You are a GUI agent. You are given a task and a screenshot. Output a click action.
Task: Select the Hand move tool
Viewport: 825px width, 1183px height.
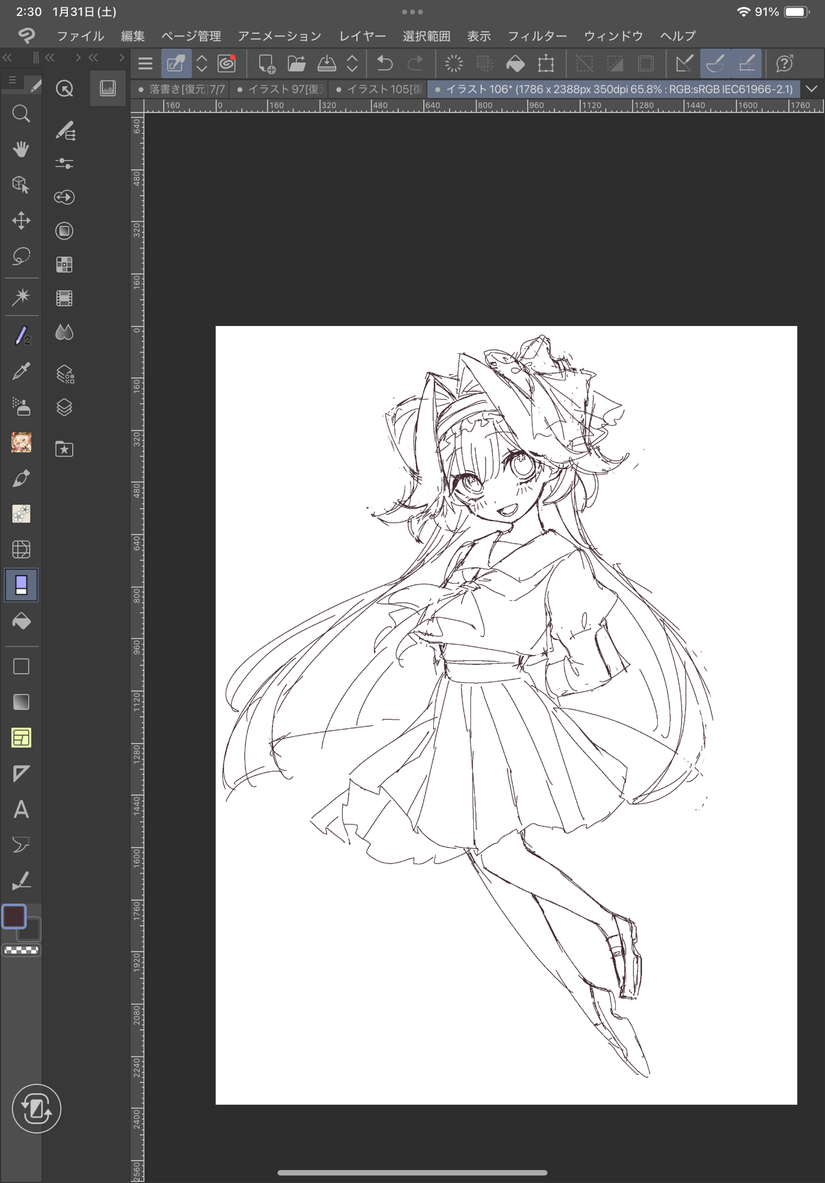click(21, 149)
